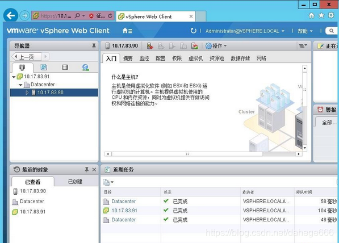The width and height of the screenshot is (339, 243).
Task: Open the 权限 permissions tab
Action: (x=177, y=58)
